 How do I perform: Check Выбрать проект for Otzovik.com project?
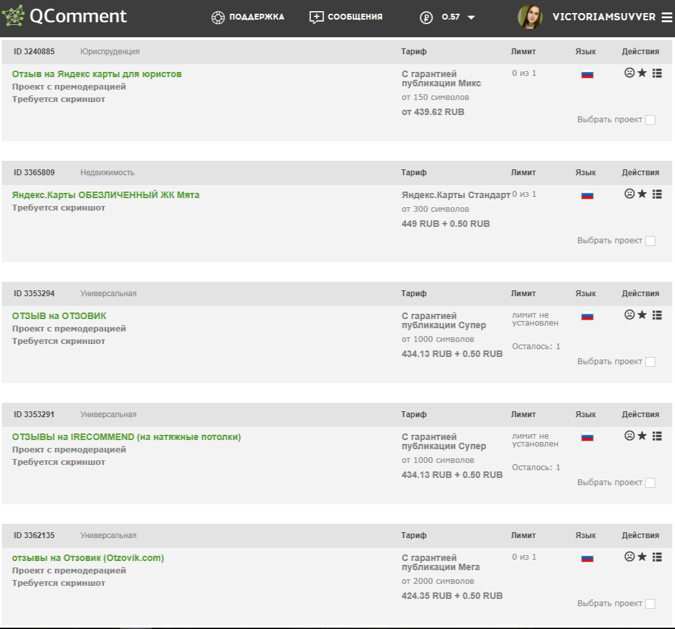[651, 603]
